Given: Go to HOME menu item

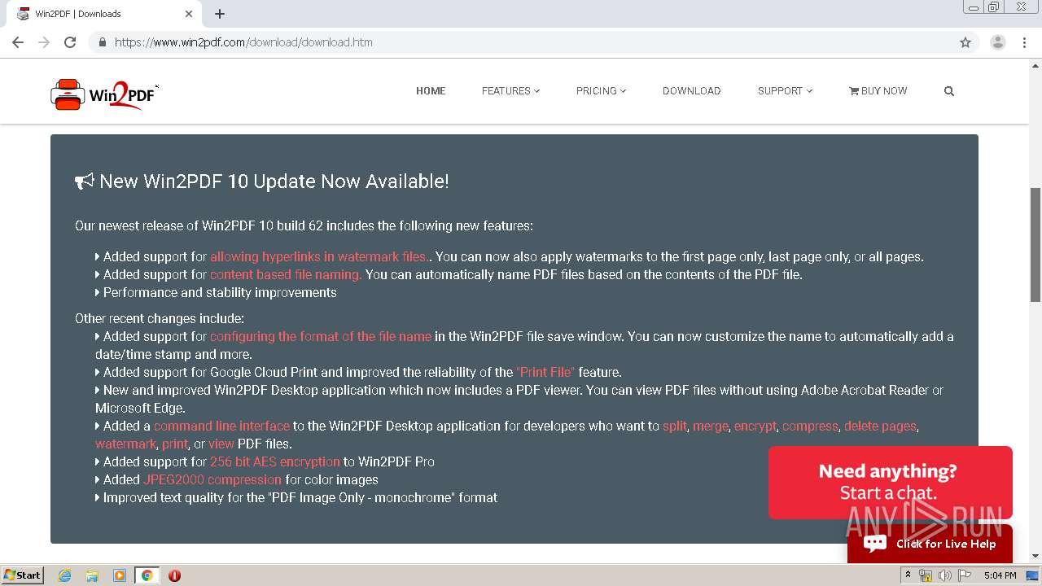Looking at the screenshot, I should pos(431,91).
